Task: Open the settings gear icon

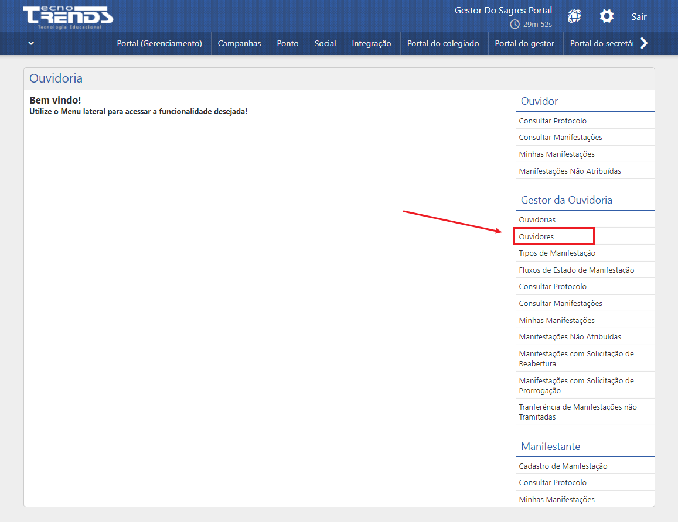Action: pos(607,16)
